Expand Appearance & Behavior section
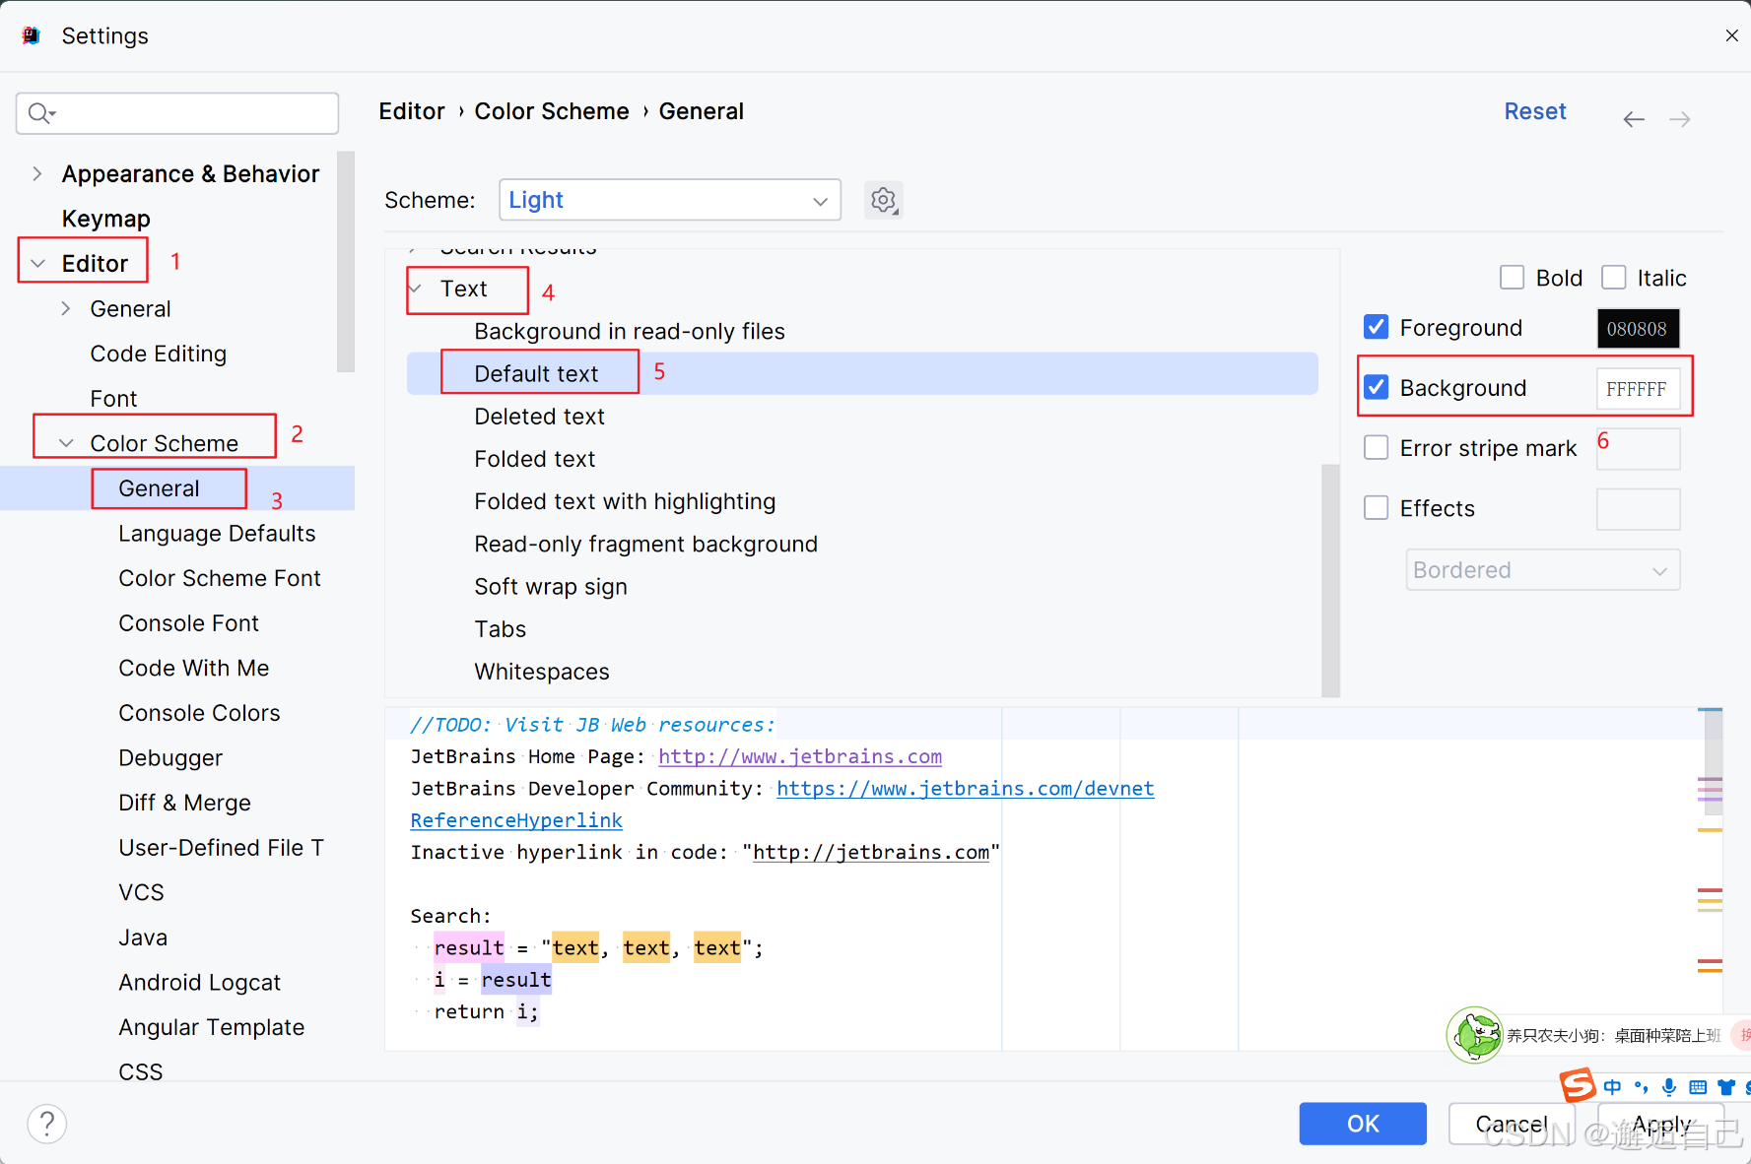 pyautogui.click(x=37, y=174)
